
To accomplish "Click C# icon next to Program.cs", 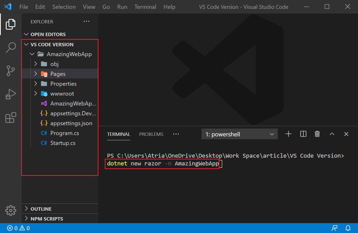I will point(44,133).
